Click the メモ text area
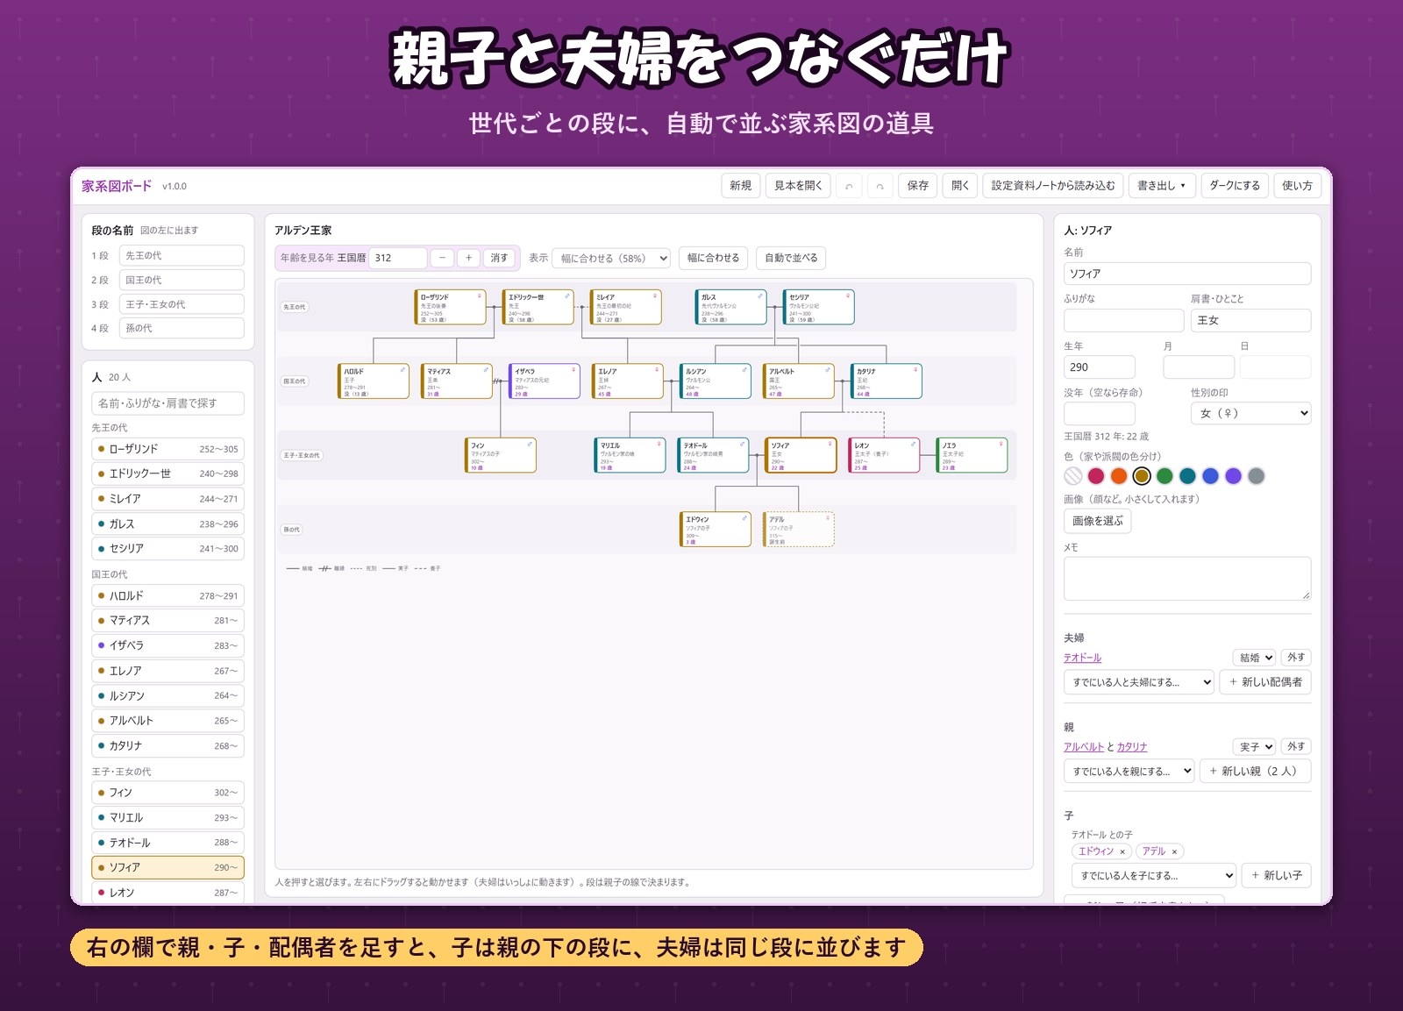1403x1011 pixels. 1187,579
